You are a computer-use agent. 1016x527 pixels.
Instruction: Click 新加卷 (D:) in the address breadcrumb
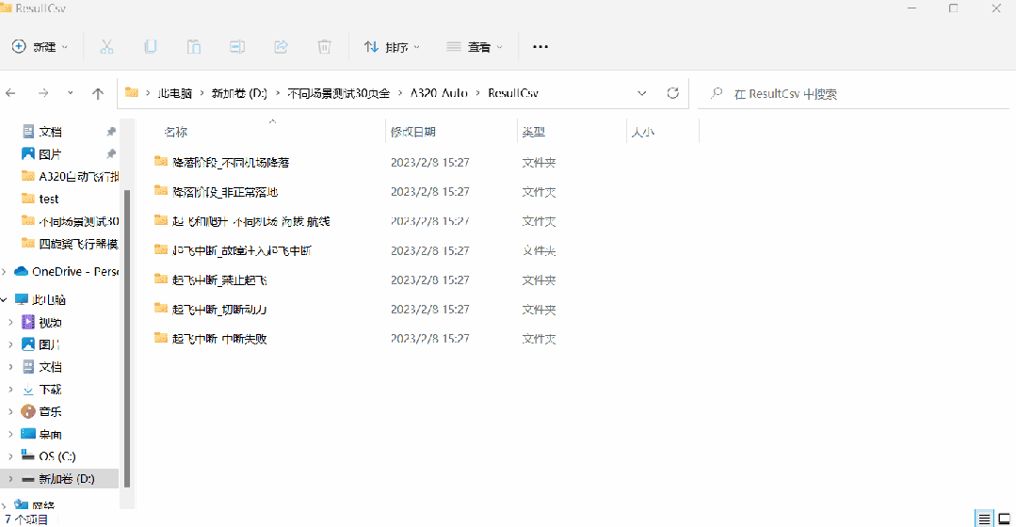pos(239,93)
